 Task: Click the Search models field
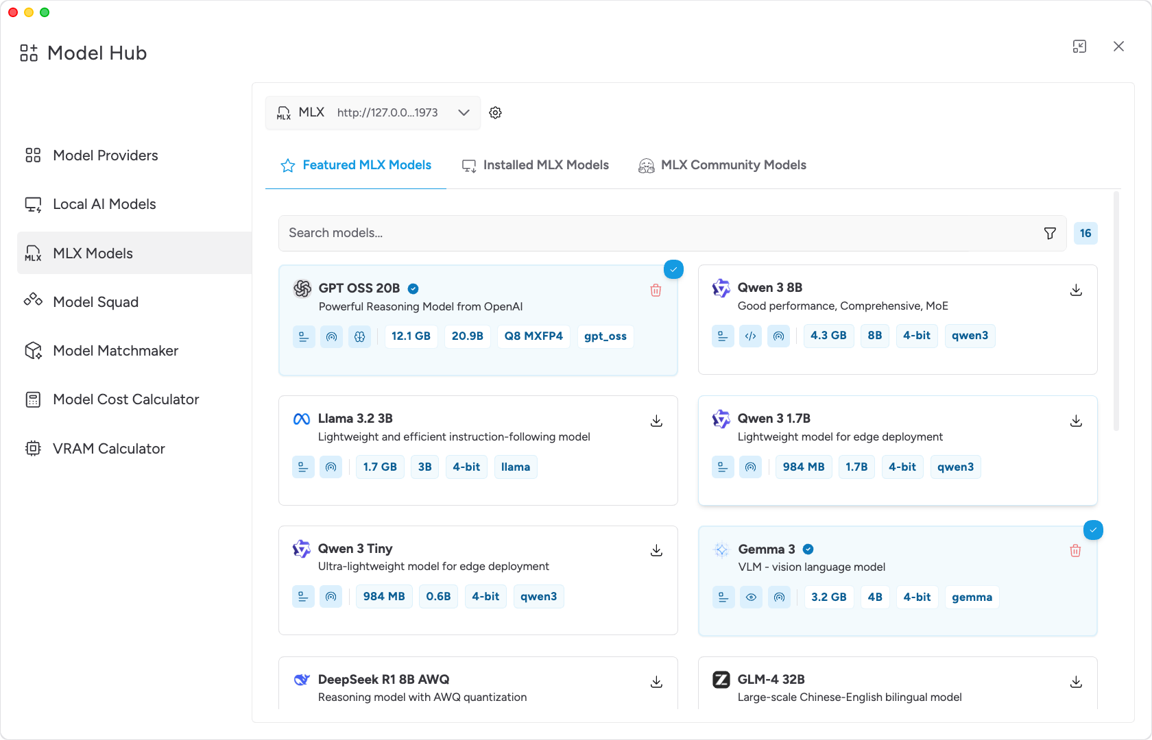[658, 234]
